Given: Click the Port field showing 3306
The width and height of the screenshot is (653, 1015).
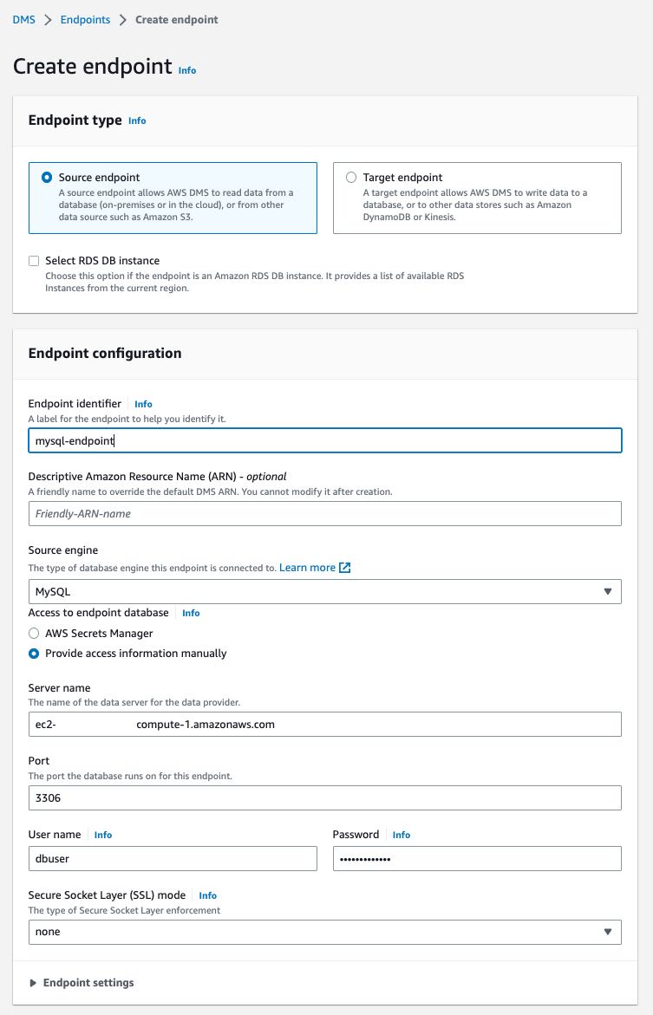Looking at the screenshot, I should (324, 797).
